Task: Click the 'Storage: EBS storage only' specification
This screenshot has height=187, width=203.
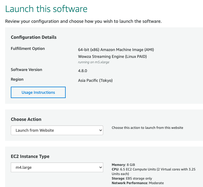Action: (x=132, y=178)
